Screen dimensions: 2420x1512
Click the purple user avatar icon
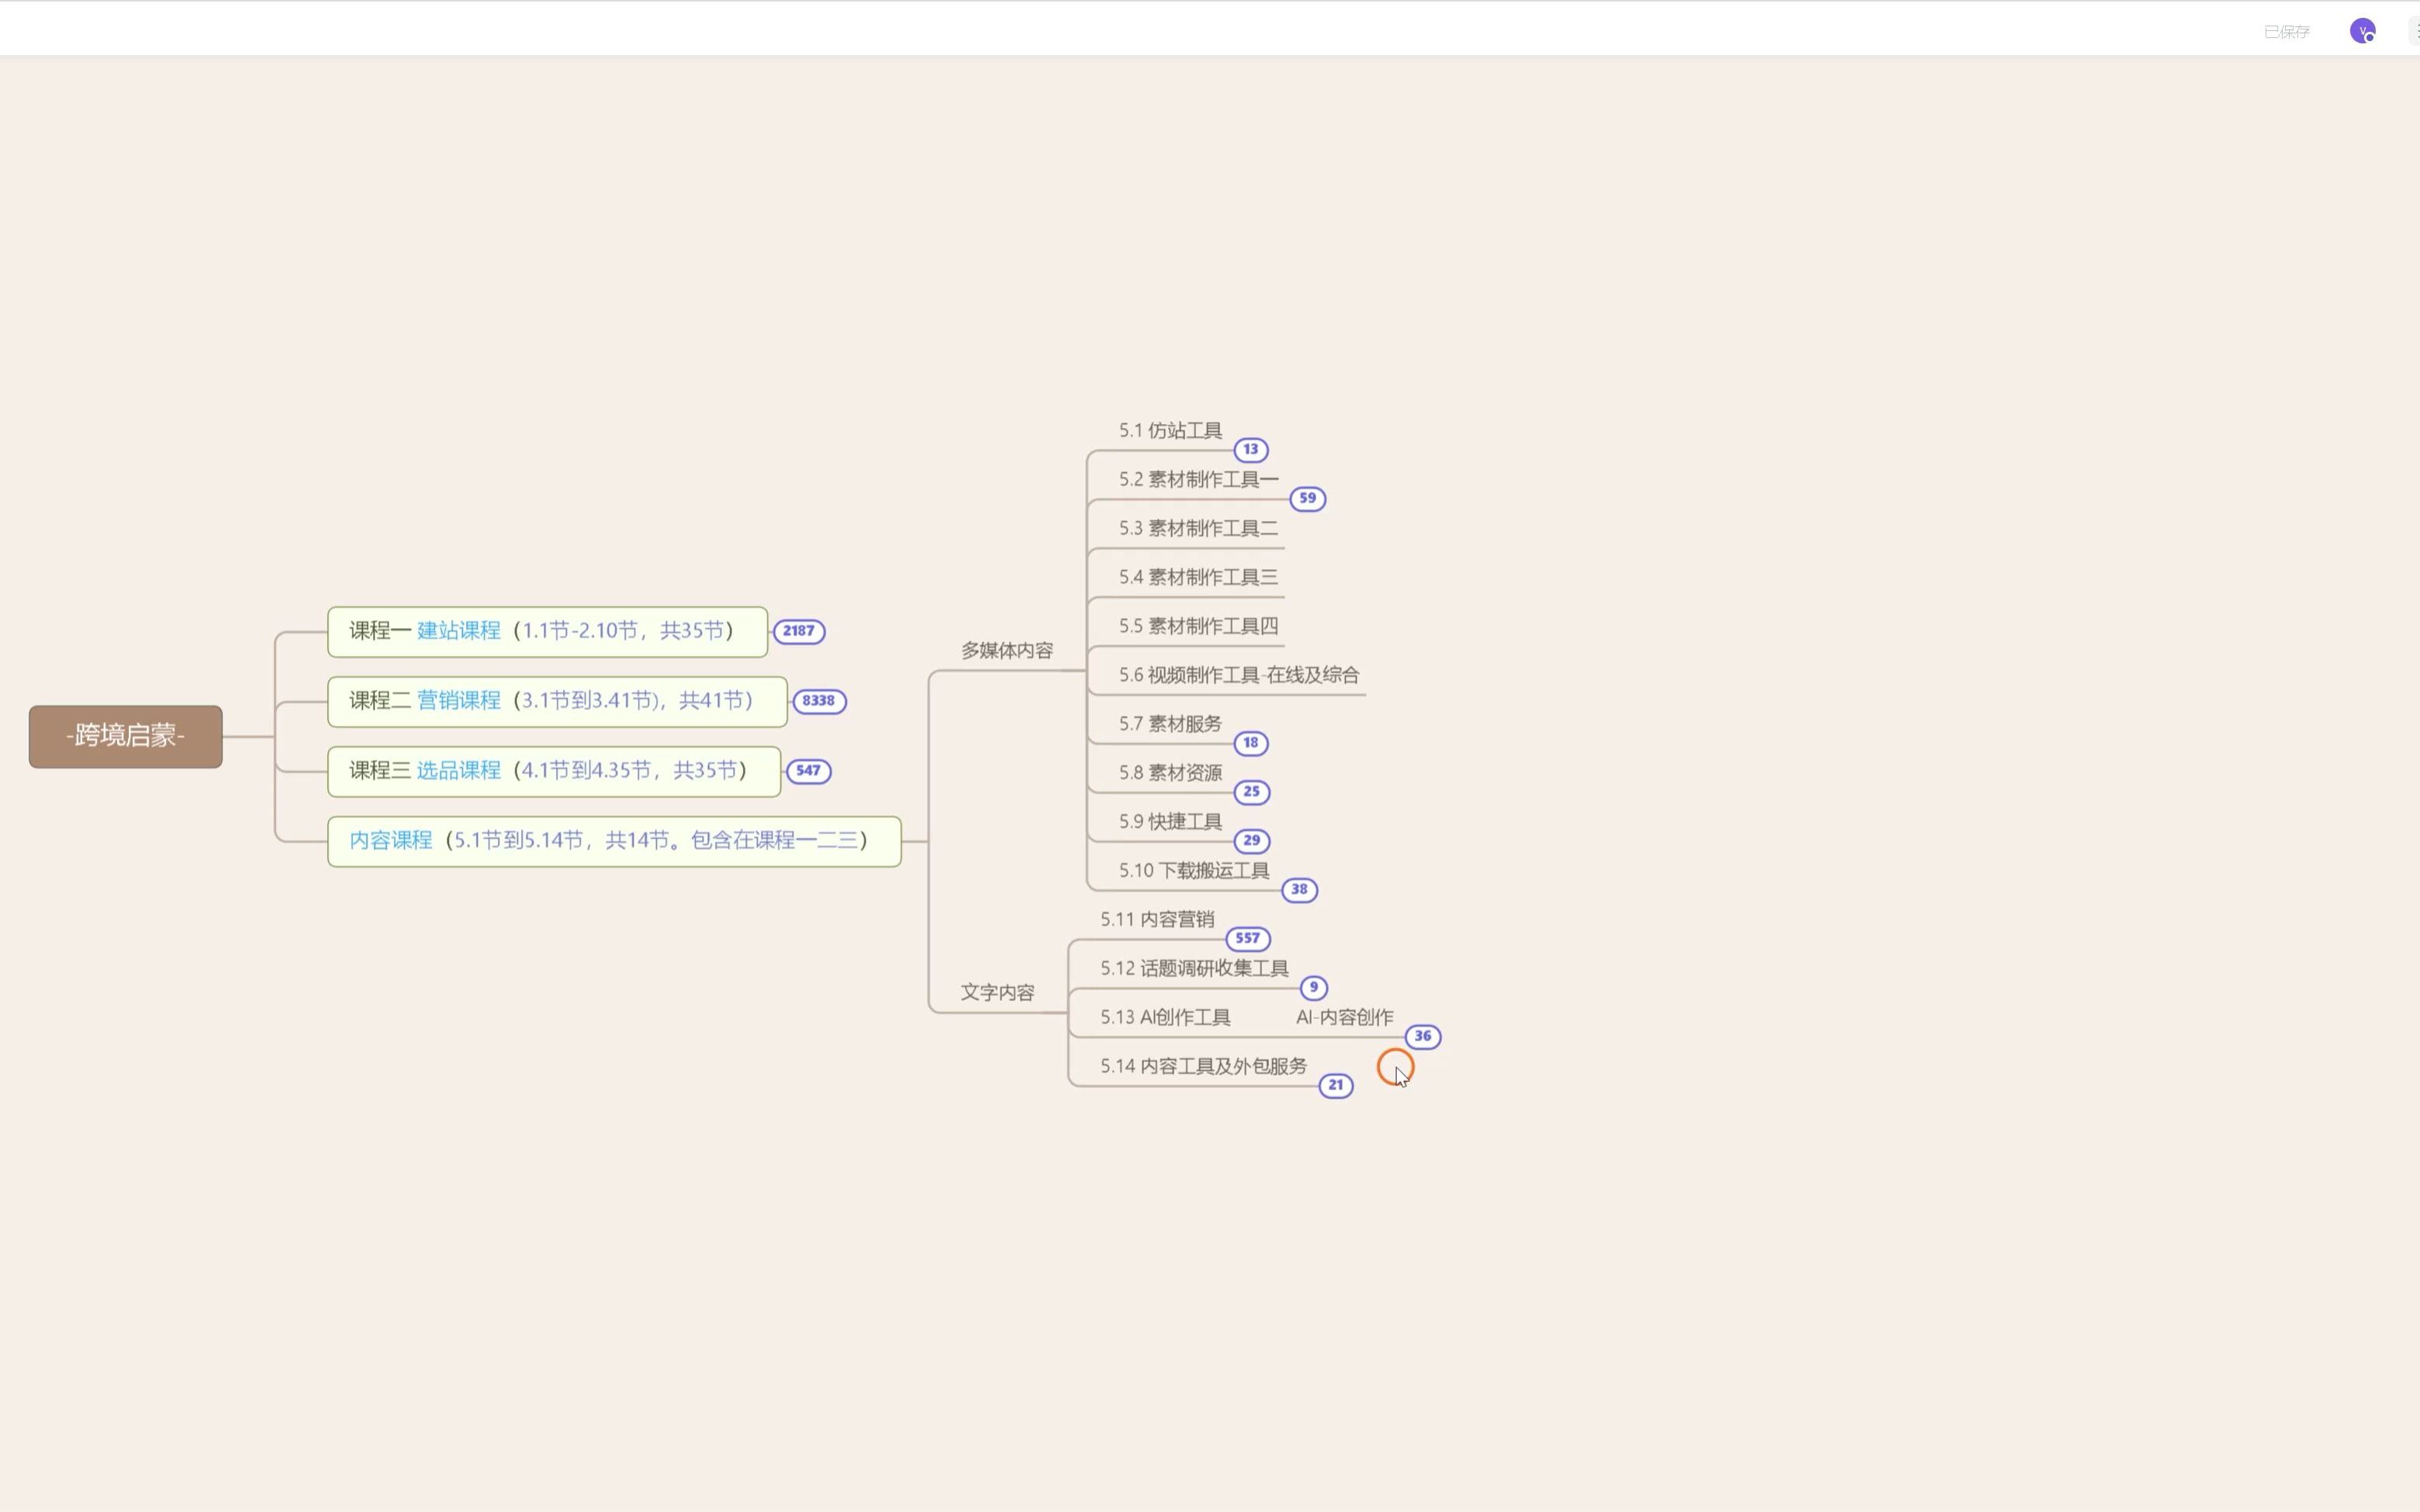point(2362,31)
